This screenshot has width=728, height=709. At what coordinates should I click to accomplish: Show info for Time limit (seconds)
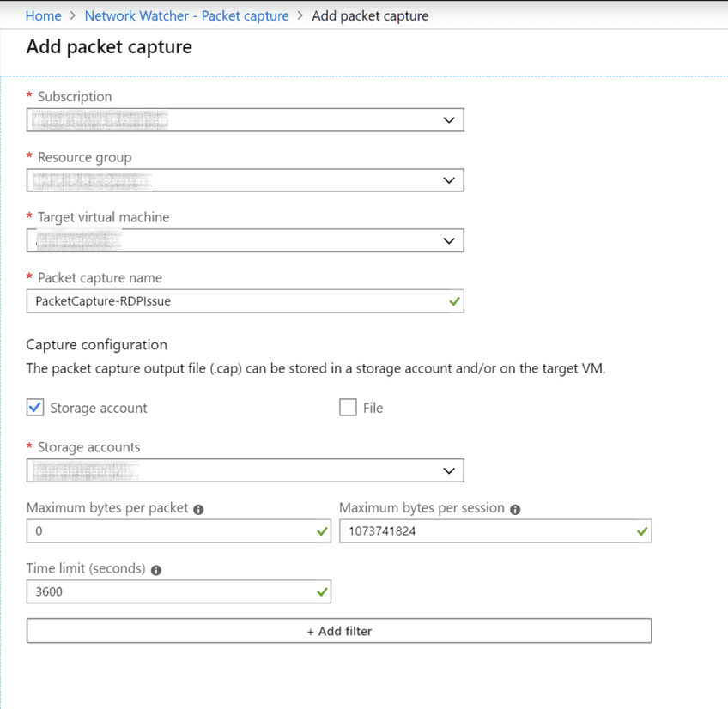(156, 570)
